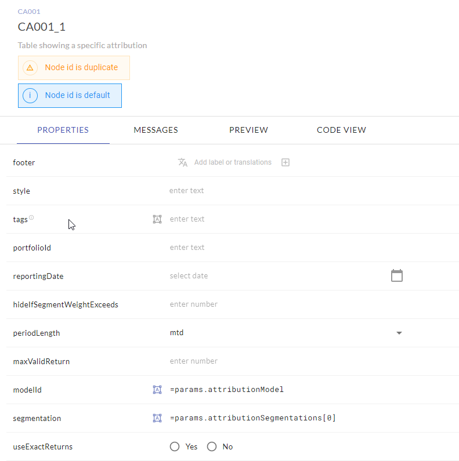The image size is (459, 461).
Task: Click the small info icon next to tags label
Action: pos(31,218)
